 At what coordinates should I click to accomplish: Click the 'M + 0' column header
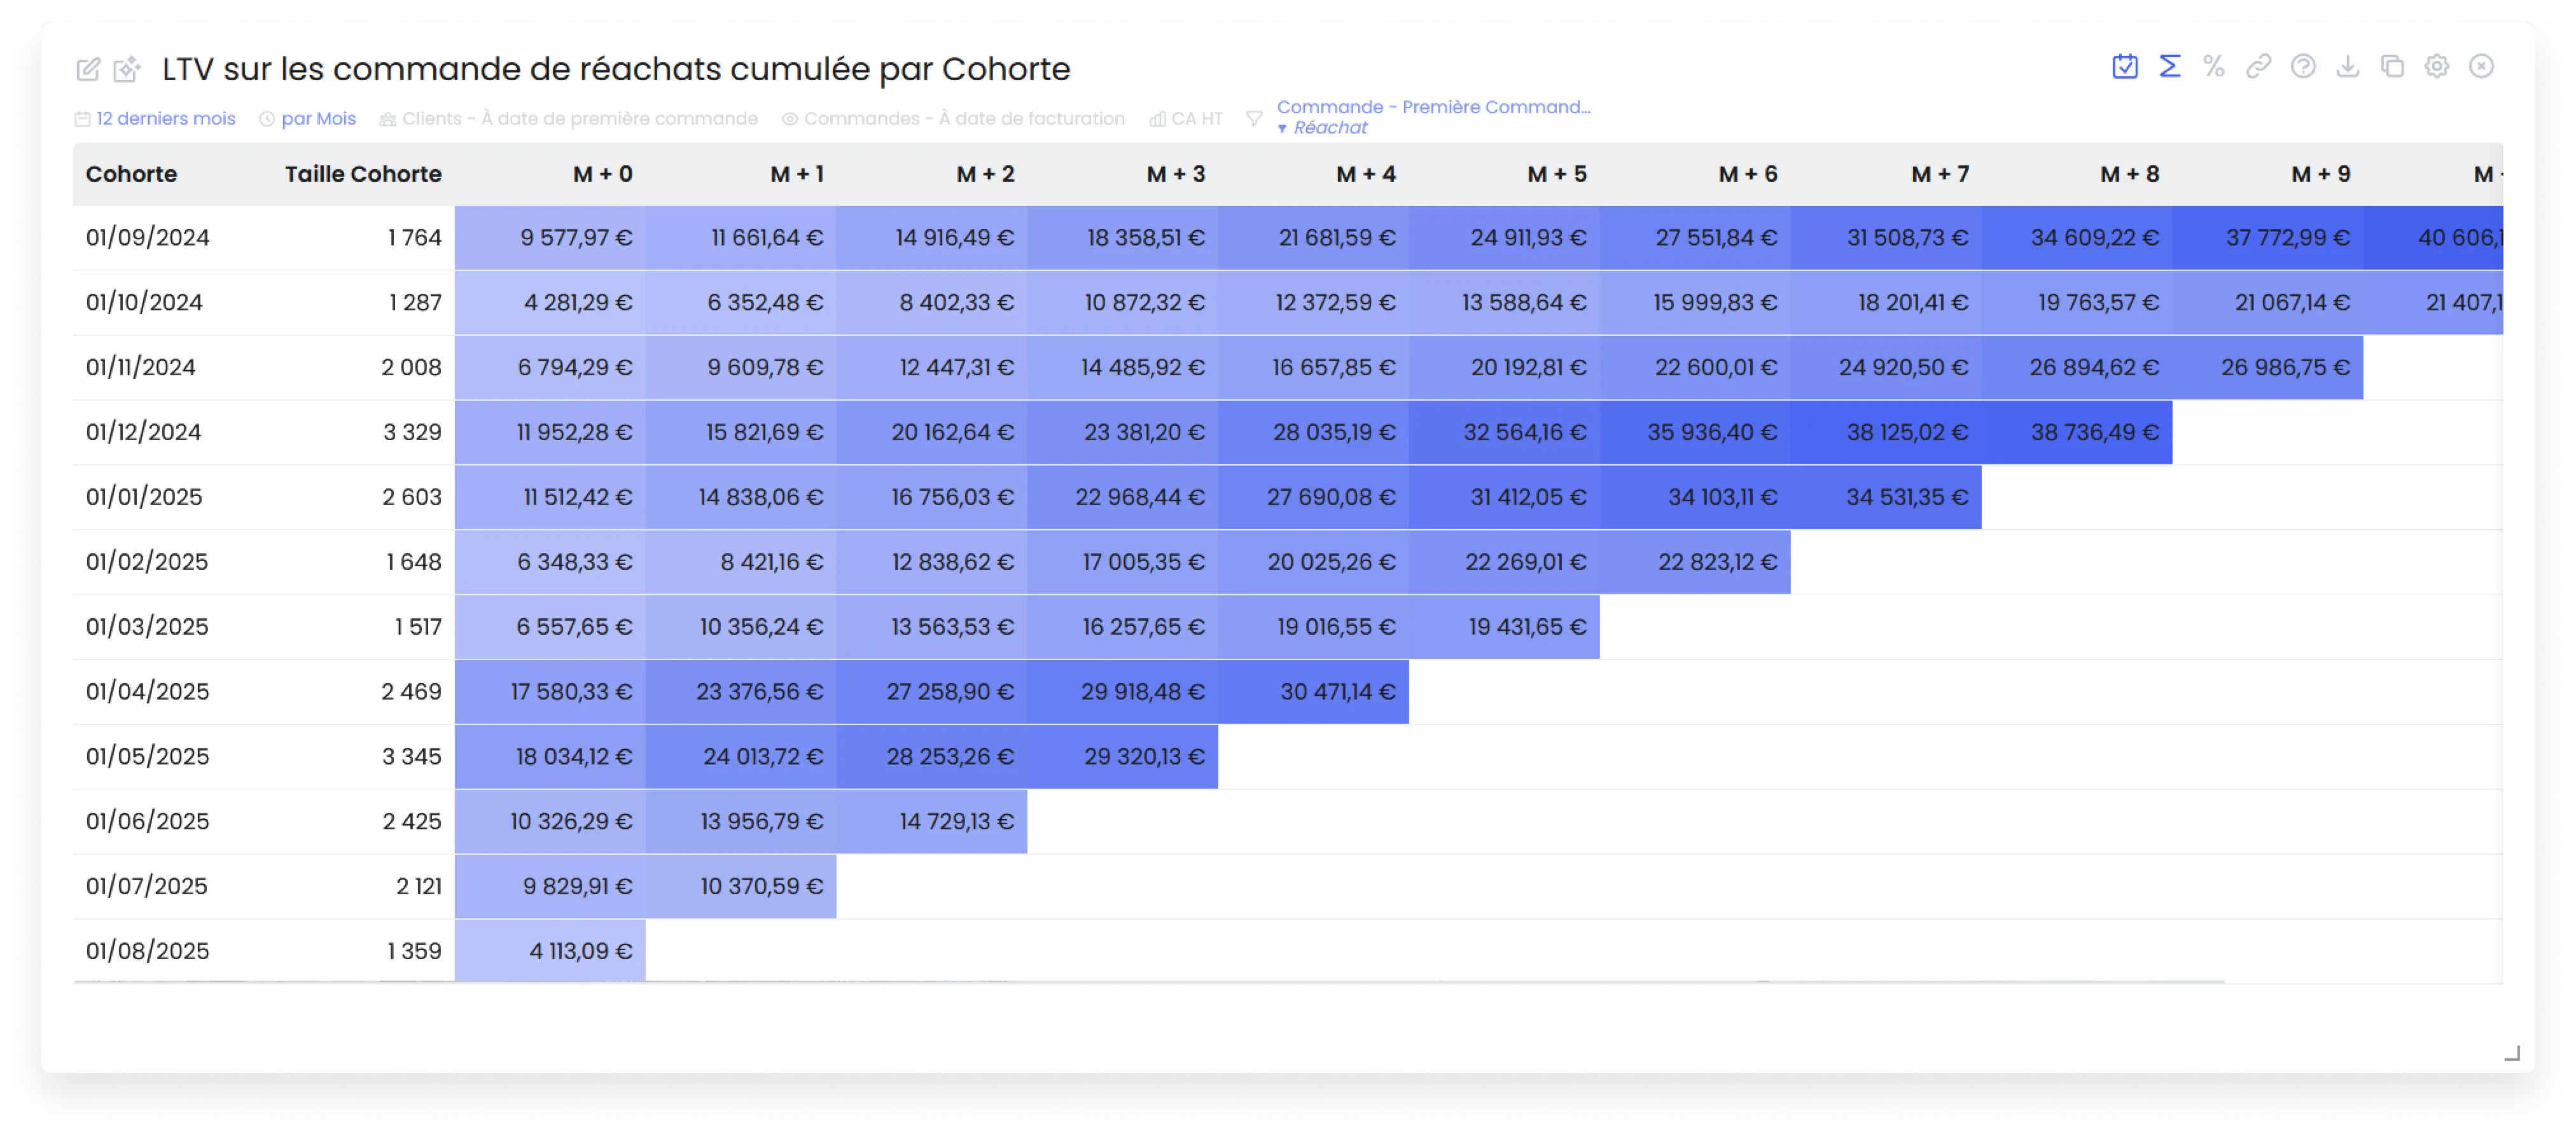coord(602,174)
